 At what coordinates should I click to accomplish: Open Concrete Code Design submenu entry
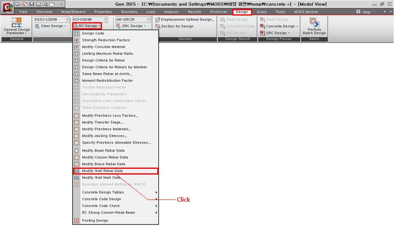116,199
